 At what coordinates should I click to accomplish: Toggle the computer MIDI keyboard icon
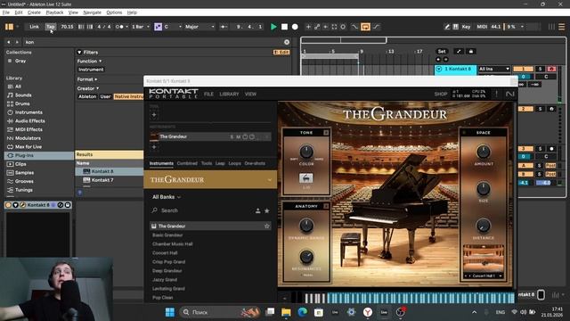tap(455, 27)
